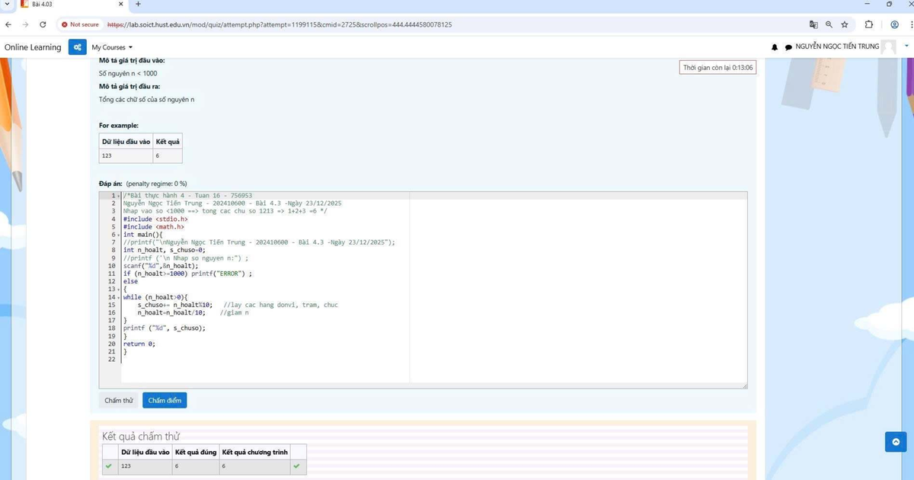The height and width of the screenshot is (480, 914).
Task: Click the zoom magnifier icon in address bar
Action: (x=829, y=24)
